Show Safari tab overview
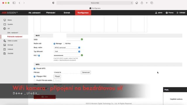 152,3
